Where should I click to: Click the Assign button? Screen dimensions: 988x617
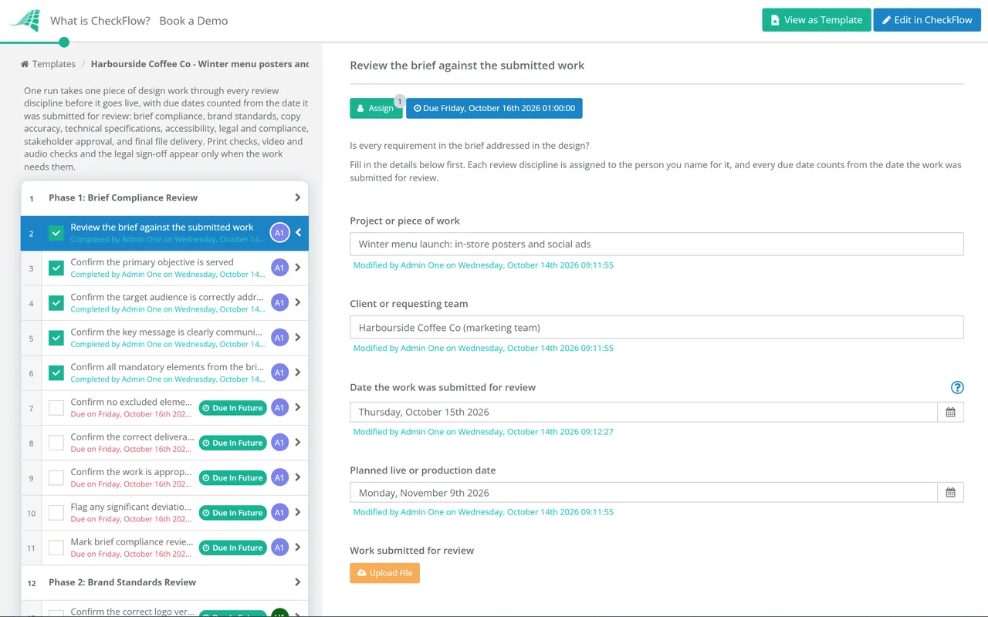pos(376,108)
